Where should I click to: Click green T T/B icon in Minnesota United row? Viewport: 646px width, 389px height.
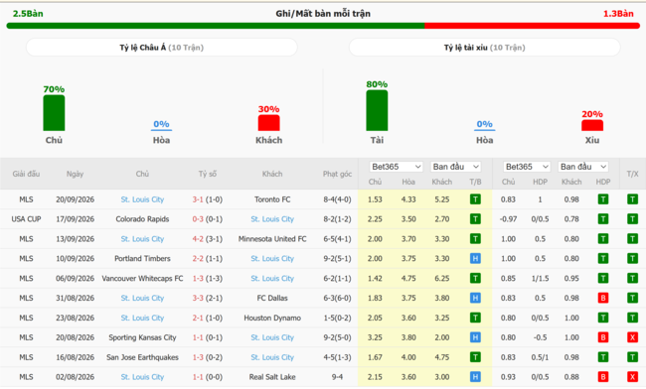click(475, 239)
